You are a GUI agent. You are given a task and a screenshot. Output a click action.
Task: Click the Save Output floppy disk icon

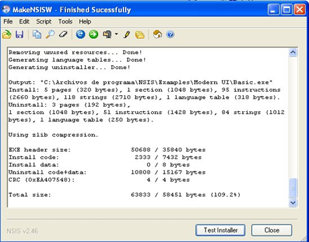coord(19,35)
